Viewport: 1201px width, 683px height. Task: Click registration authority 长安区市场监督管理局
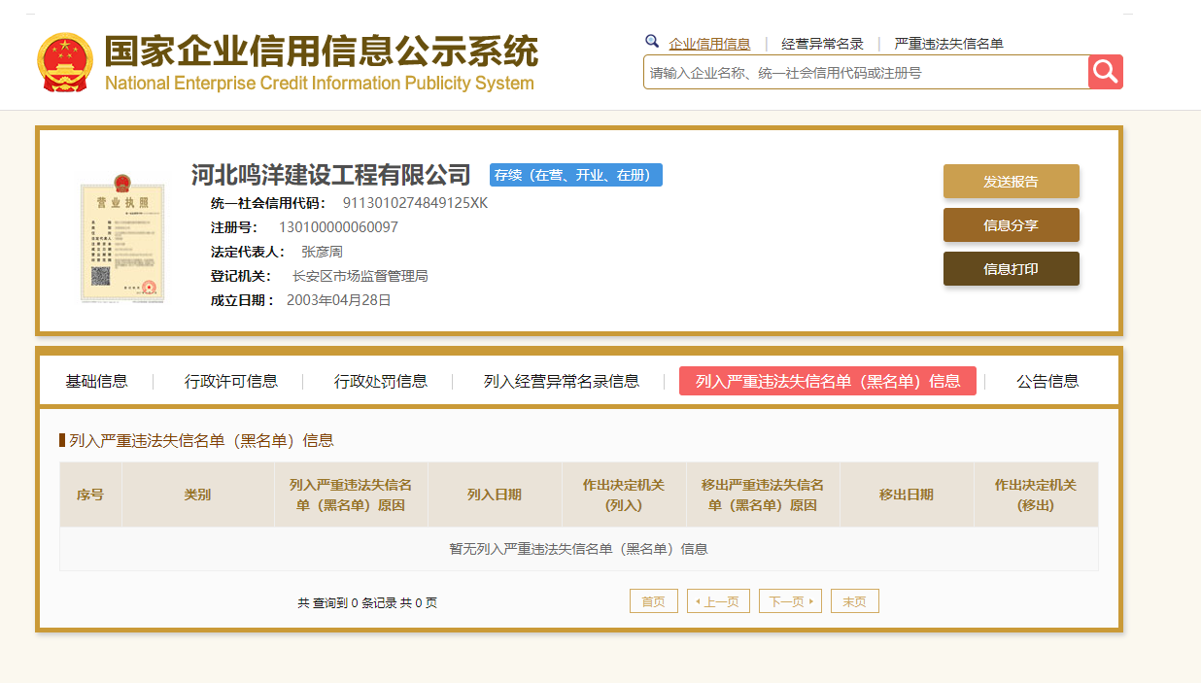(360, 276)
